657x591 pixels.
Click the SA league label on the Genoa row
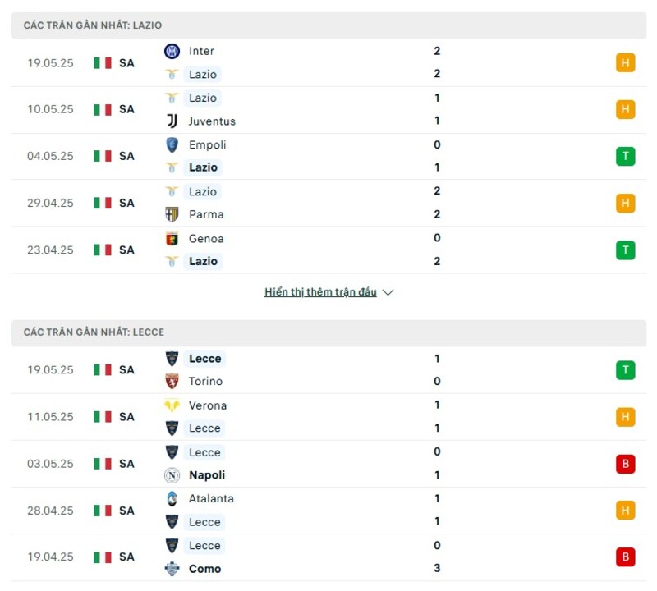click(128, 250)
